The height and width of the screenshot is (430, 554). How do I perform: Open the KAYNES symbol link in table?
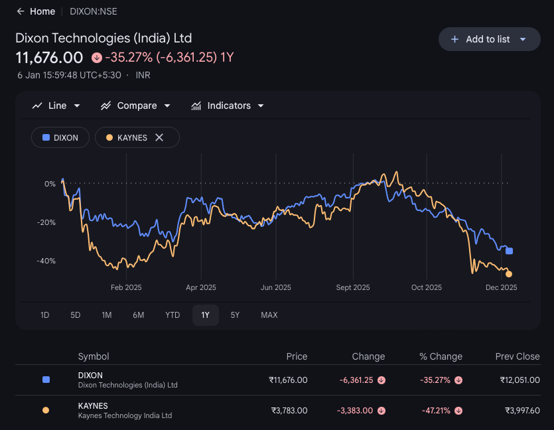(x=93, y=405)
